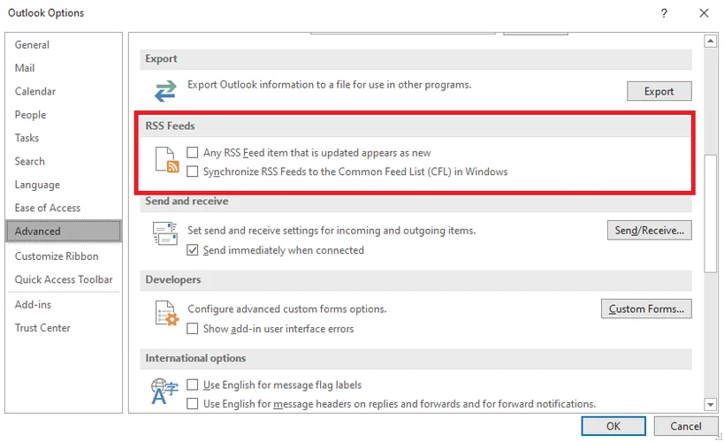Check Synchronize RSS Feeds to Common Feed List

tap(193, 171)
